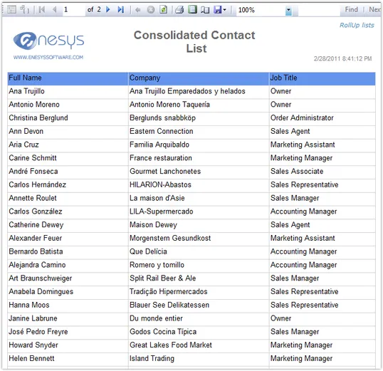Select the Hanna Moos cell

coord(68,305)
